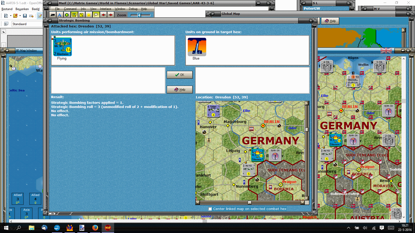Click the tank units icon in Mwif toolbar
Image resolution: width=415 pixels, height=233 pixels.
(x=53, y=15)
